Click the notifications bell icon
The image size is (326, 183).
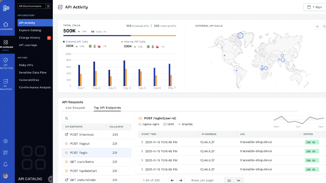pos(5,164)
